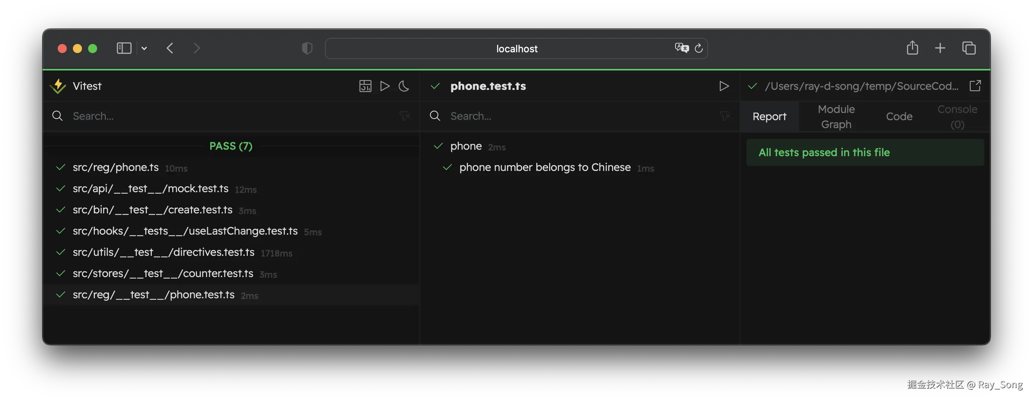
Task: Reload the page with the refresh button
Action: click(x=699, y=48)
